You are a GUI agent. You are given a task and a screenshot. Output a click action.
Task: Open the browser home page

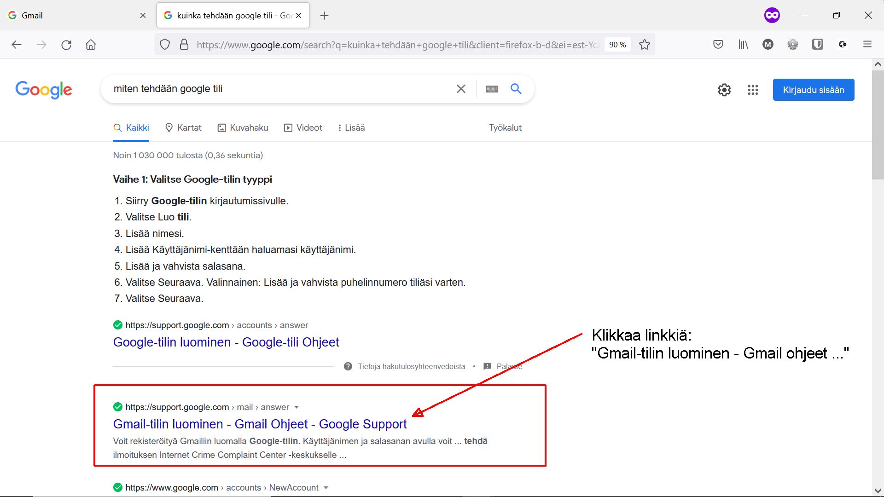point(91,45)
